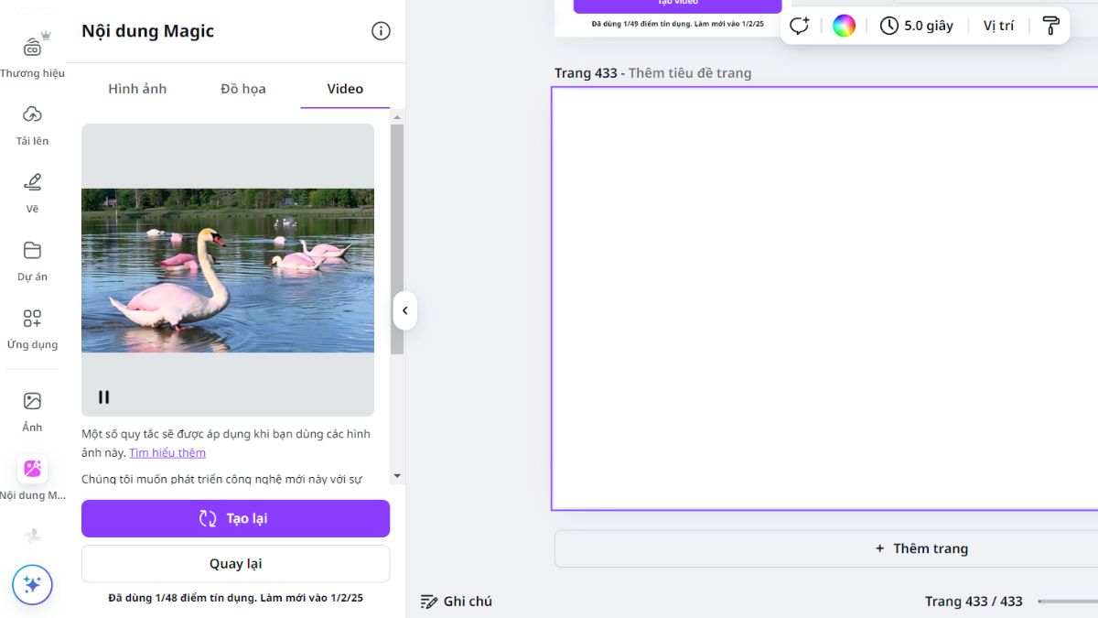The height and width of the screenshot is (618, 1098).
Task: Collapse the Magic Media side panel
Action: click(405, 310)
